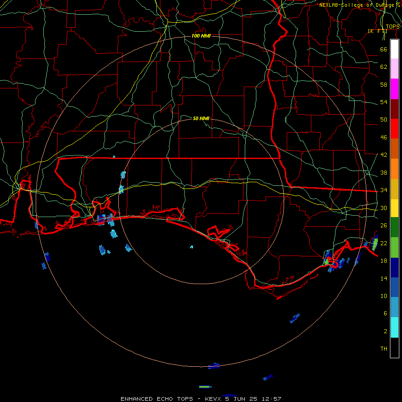
Task: Click the light green 18-22 kft swatch
Action: pyautogui.click(x=394, y=247)
